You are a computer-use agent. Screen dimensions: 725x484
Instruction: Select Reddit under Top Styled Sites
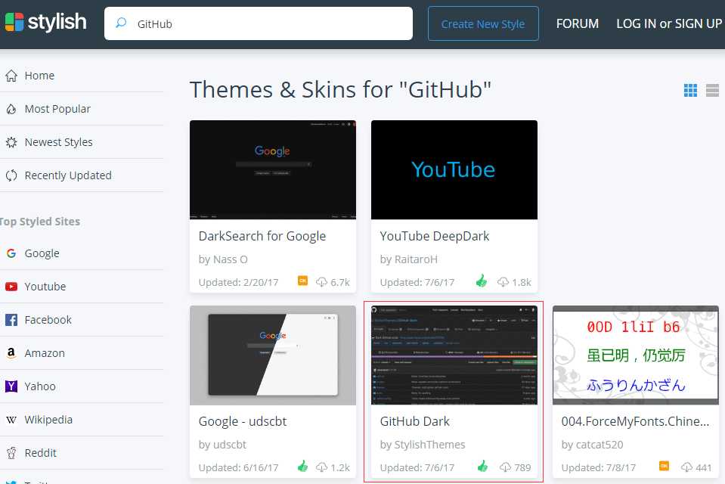coord(40,453)
